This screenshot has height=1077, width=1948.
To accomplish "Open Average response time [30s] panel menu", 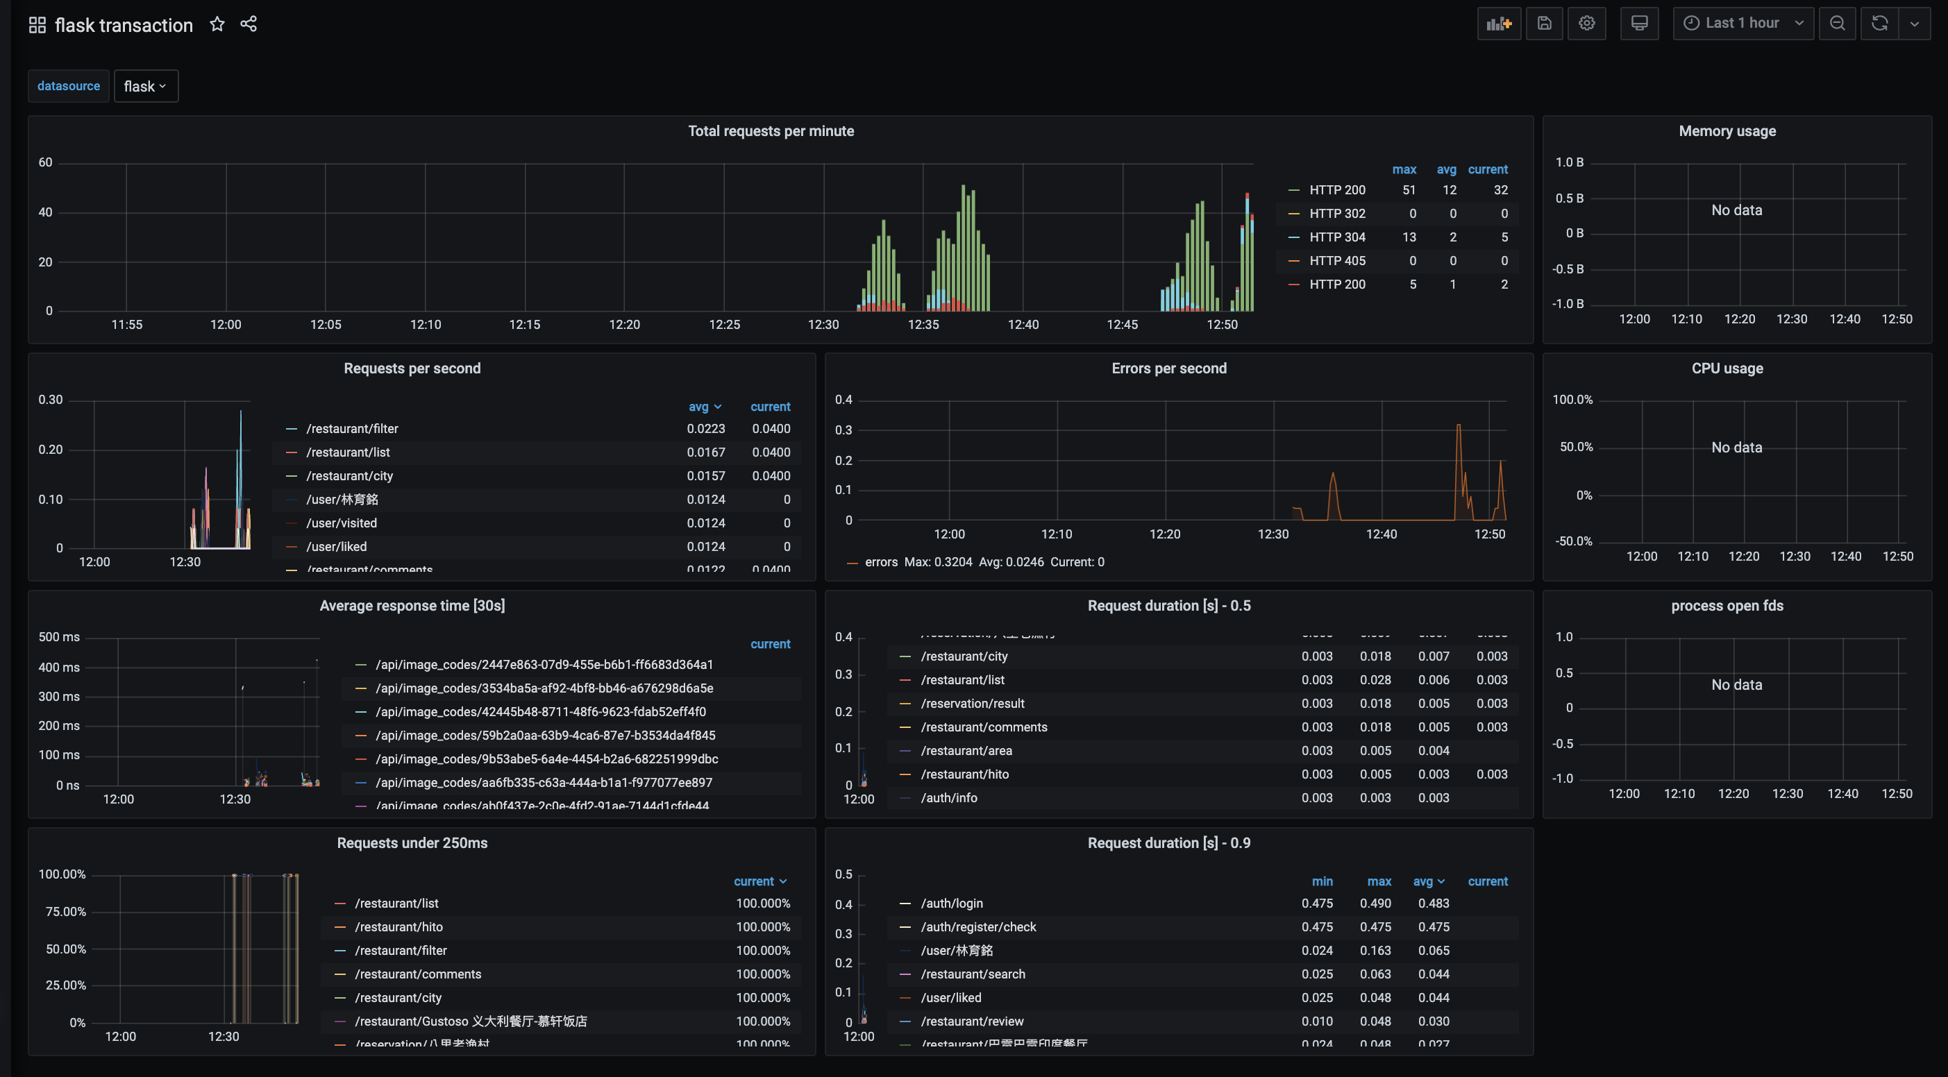I will (412, 605).
